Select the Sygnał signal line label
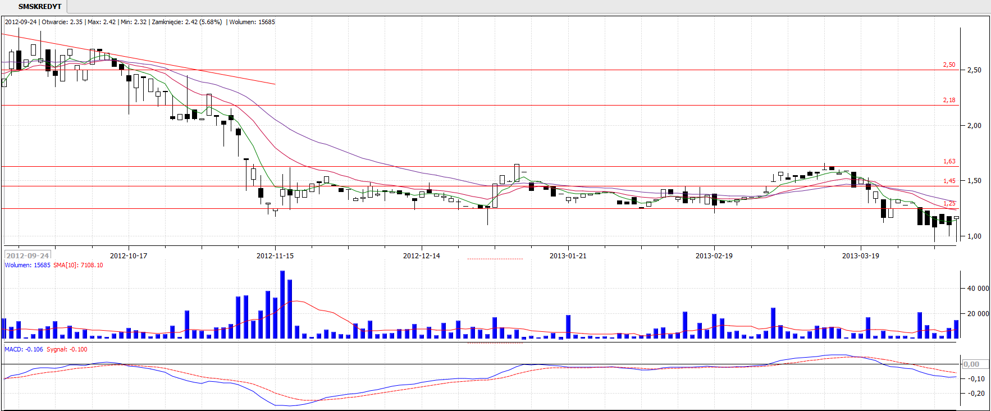This screenshot has height=411, width=991. 67,350
